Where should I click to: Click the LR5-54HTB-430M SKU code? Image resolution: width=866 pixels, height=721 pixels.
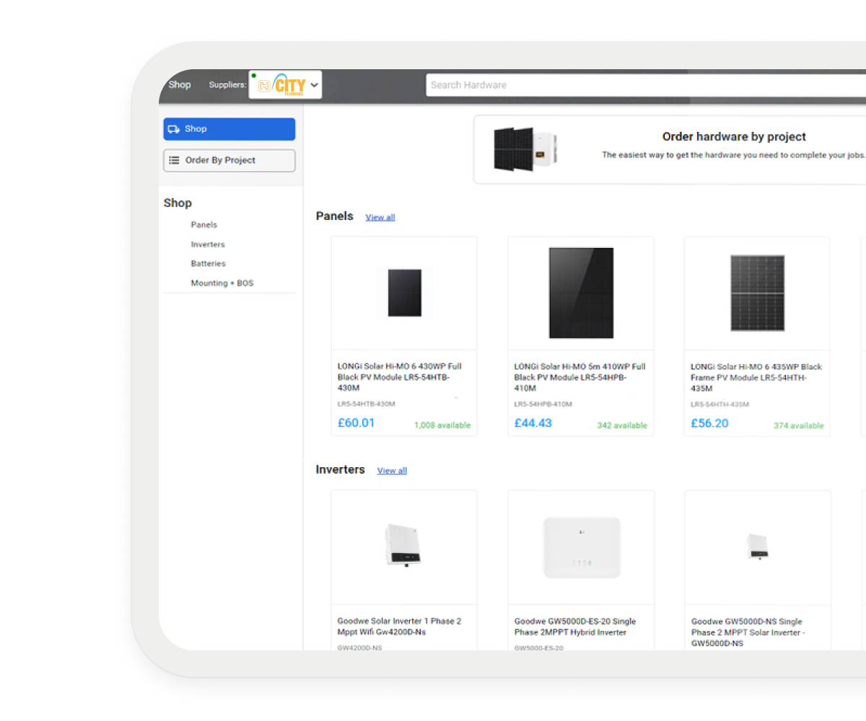[x=367, y=404]
